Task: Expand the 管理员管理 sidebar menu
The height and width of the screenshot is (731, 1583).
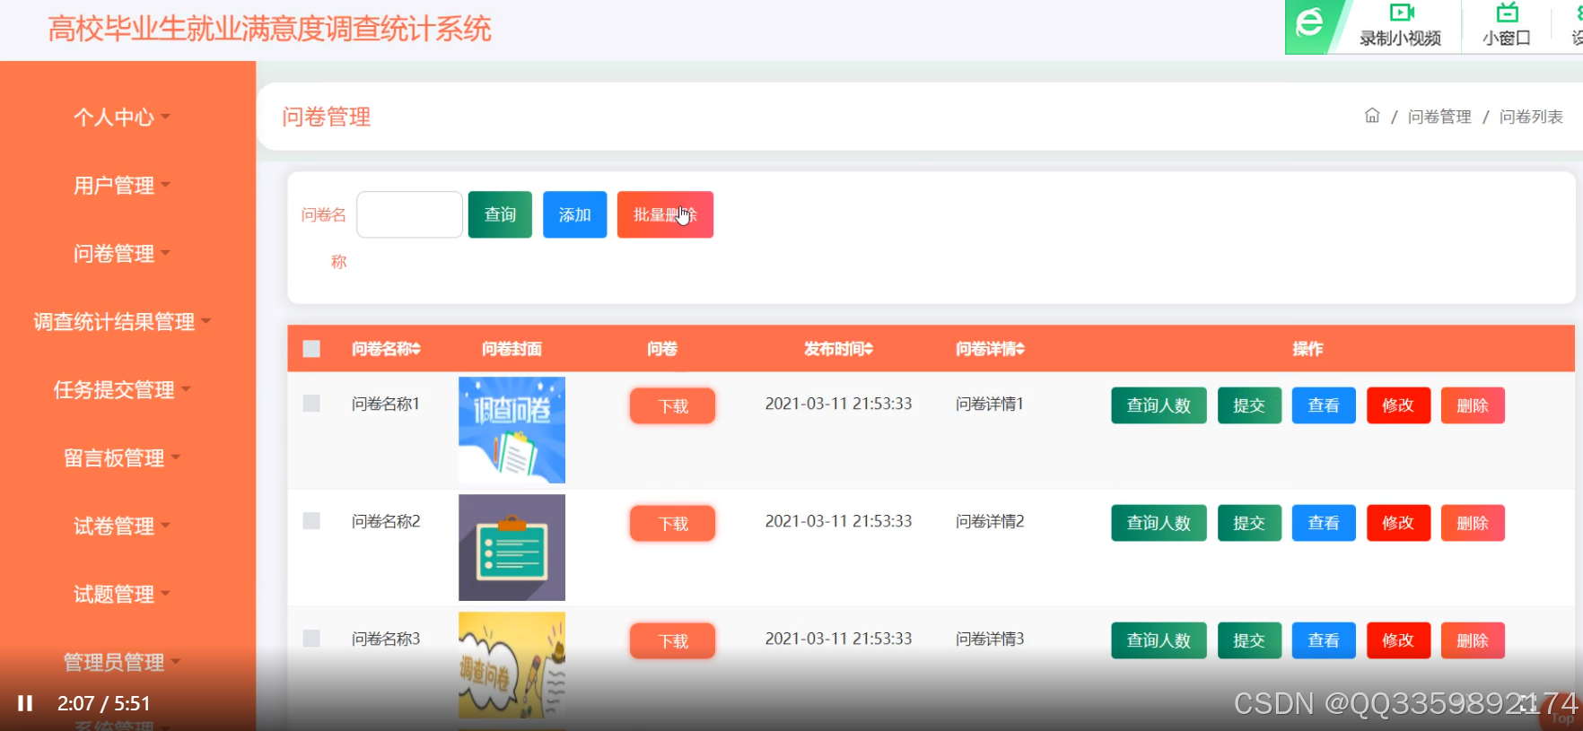Action: 122,663
